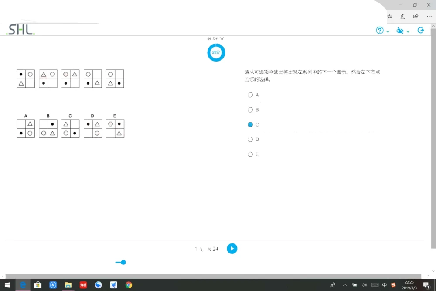The height and width of the screenshot is (291, 436).
Task: Open Edge settings with the ellipsis menu
Action: tap(429, 16)
